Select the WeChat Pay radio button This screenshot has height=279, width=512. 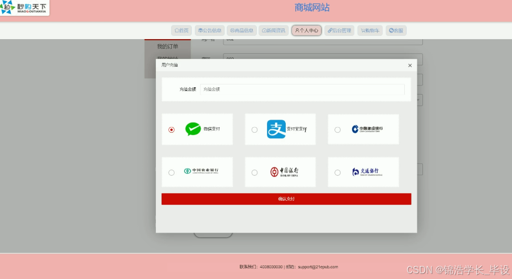tap(171, 130)
